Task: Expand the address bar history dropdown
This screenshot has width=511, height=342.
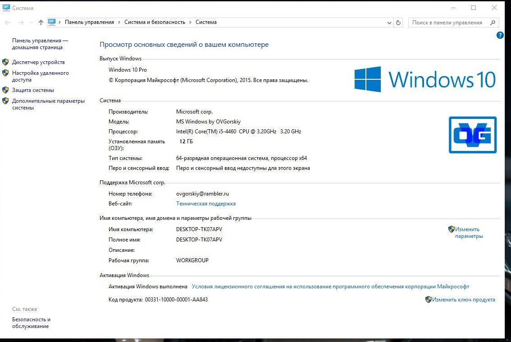Action: (x=389, y=23)
